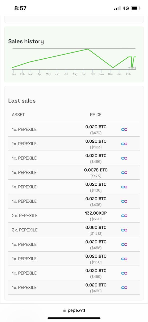Image resolution: width=148 pixels, height=322 pixels.
Task: Open link icon for 132.00XCP sale
Action: [124, 216]
